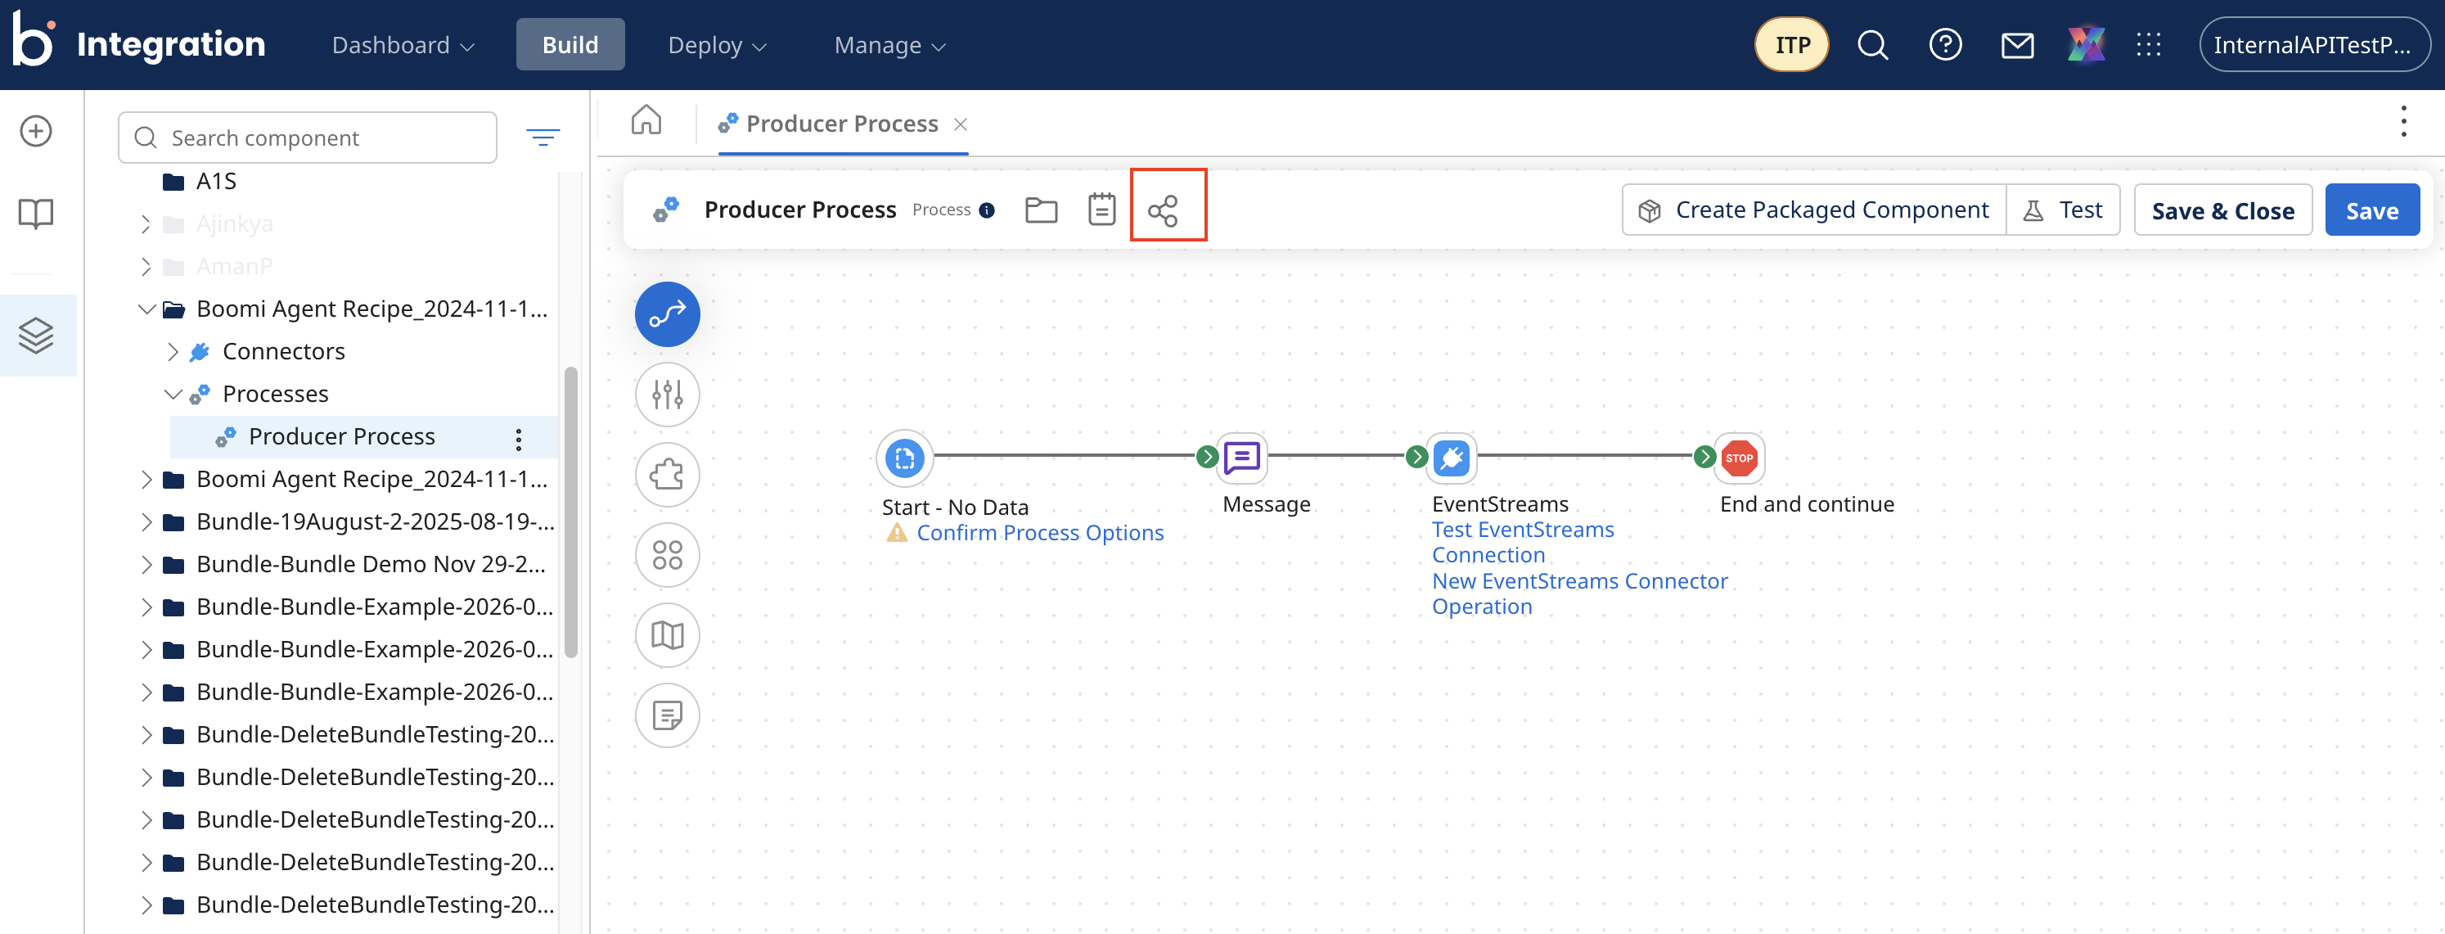Collapse the open Boomi Agent Recipe folder

tap(146, 309)
